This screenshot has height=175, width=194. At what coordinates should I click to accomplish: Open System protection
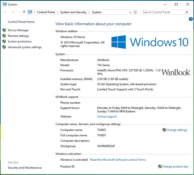[20, 42]
